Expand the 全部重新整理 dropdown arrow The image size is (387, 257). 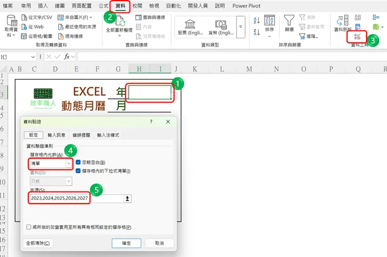[119, 36]
